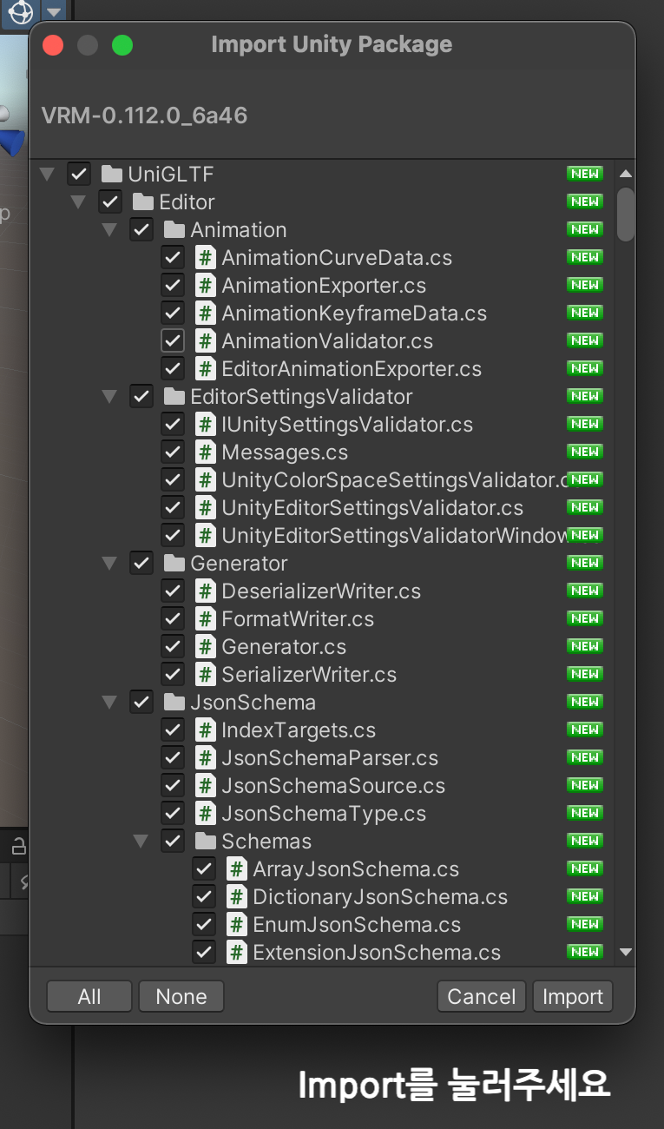Viewport: 664px width, 1129px height.
Task: Click the DeserializerWriter.cs script icon
Action: coord(206,591)
